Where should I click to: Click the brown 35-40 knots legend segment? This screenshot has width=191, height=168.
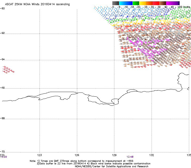point(163,3)
